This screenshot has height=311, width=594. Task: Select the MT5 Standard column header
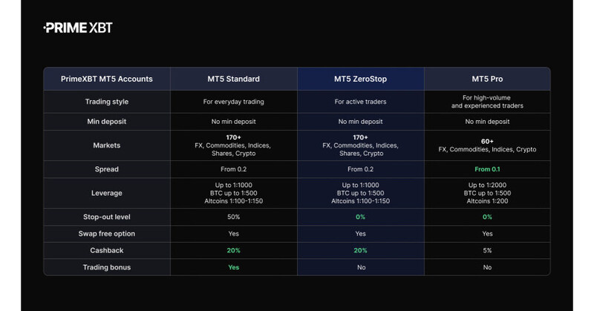[x=233, y=79]
